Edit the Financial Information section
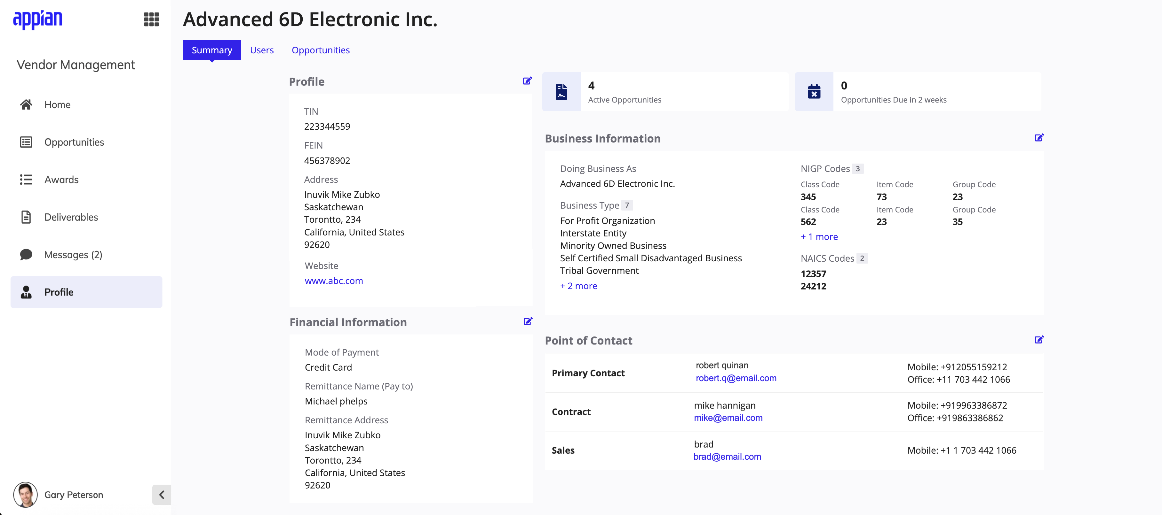 click(x=527, y=321)
